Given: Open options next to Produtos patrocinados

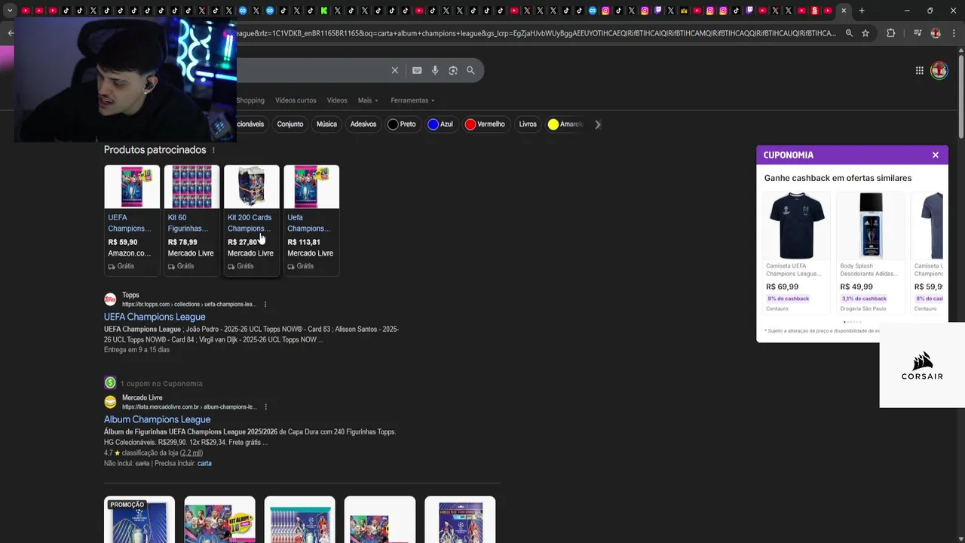Looking at the screenshot, I should (x=213, y=150).
